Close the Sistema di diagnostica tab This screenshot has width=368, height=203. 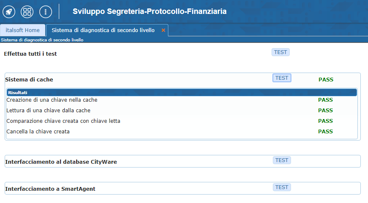click(x=163, y=30)
